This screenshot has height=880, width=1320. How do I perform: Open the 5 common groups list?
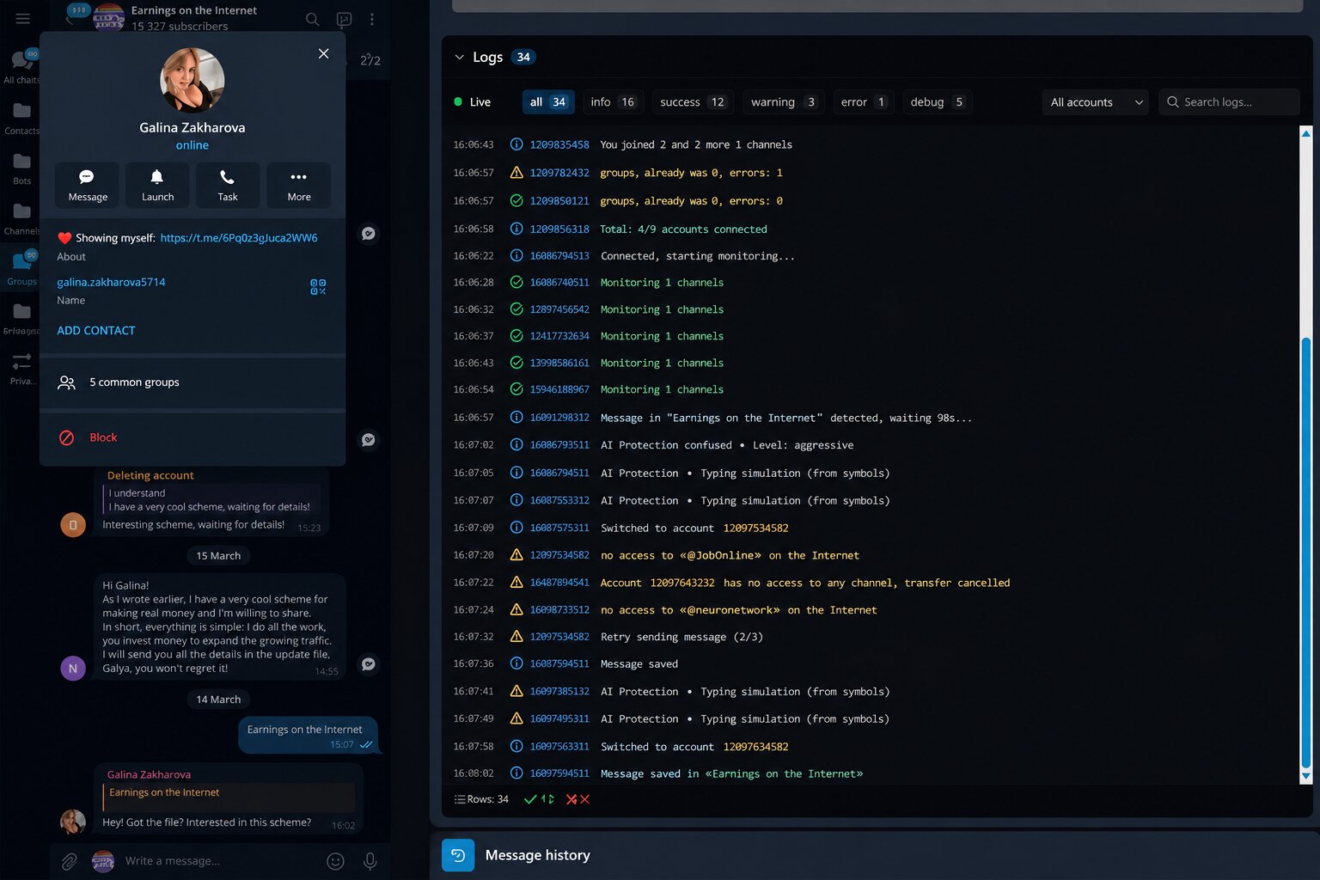pos(192,382)
